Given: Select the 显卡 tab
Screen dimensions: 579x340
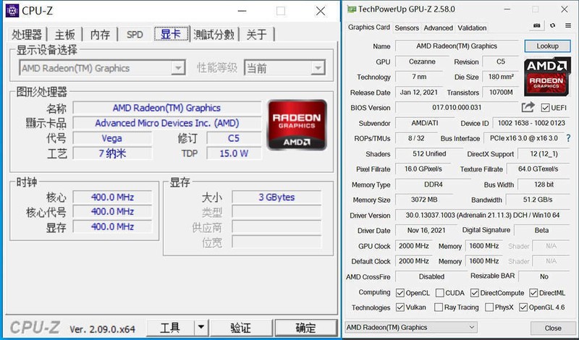Looking at the screenshot, I should coord(171,34).
